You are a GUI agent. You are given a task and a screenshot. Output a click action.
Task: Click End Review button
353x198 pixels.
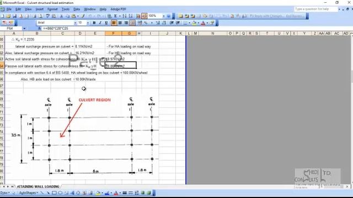point(295,16)
